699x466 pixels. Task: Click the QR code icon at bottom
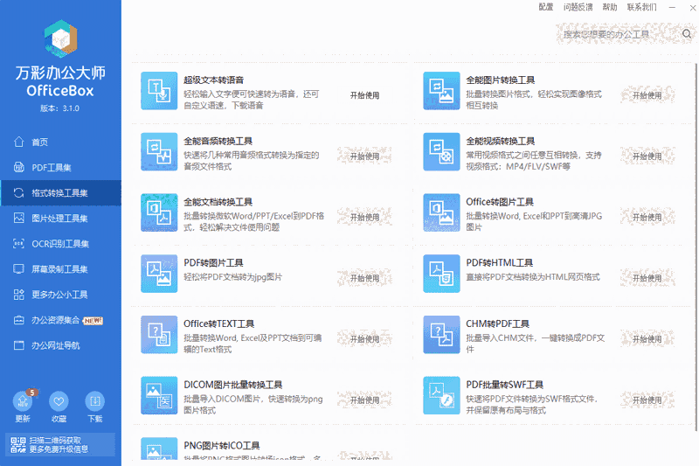pos(18,445)
